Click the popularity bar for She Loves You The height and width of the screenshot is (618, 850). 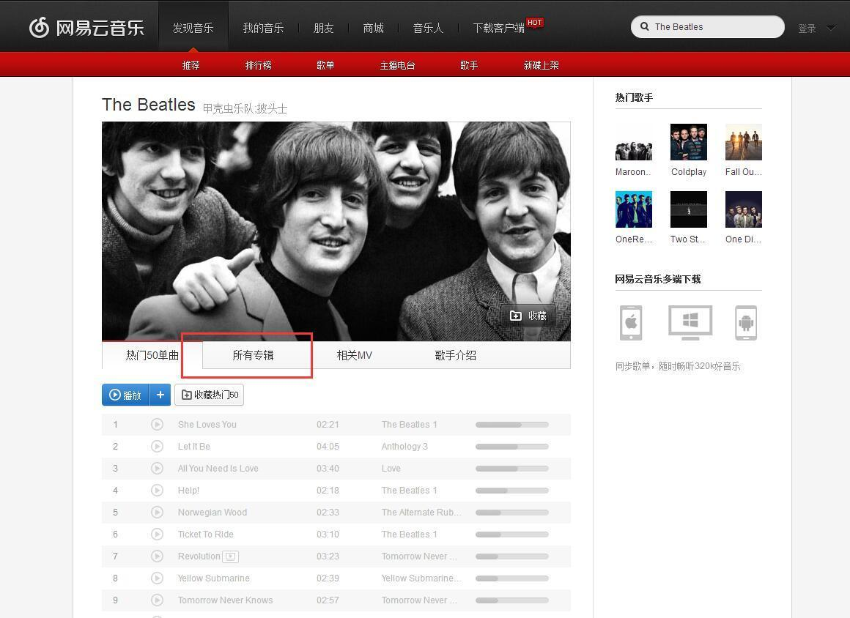[x=511, y=425]
